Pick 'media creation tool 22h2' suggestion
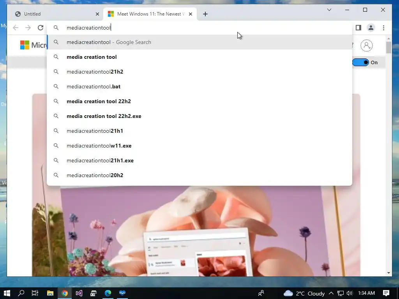 coord(199,101)
